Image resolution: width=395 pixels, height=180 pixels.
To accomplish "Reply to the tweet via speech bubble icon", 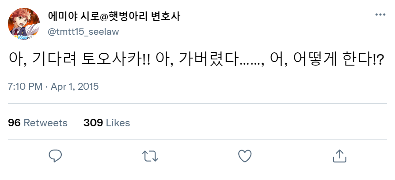I will pyautogui.click(x=55, y=156).
